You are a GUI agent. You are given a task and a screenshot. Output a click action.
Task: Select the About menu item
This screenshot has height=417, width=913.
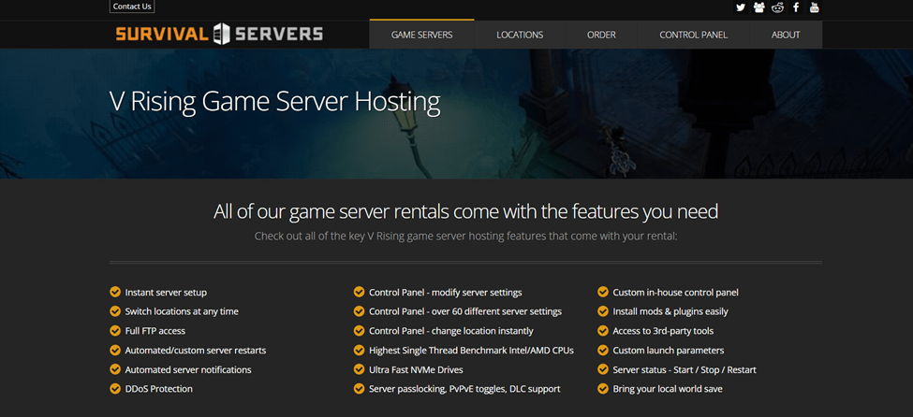[x=786, y=35]
